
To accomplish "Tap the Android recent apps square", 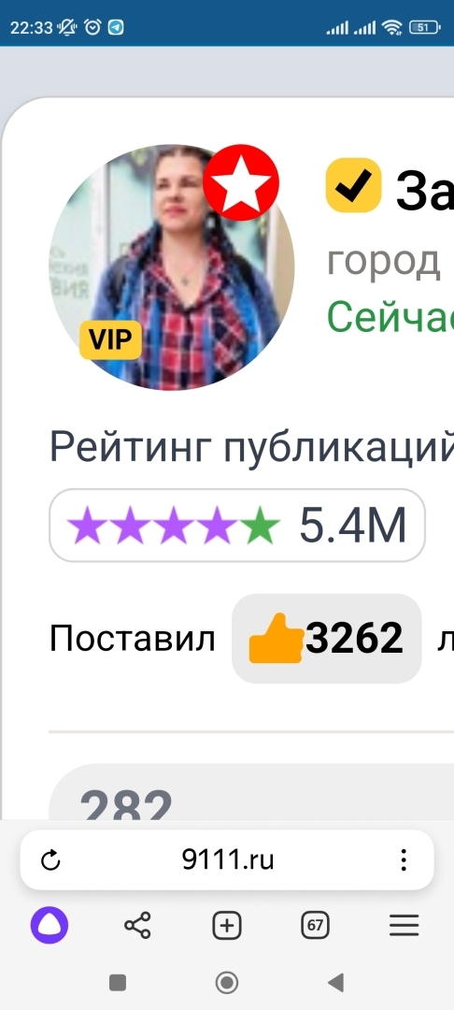I will point(118,982).
